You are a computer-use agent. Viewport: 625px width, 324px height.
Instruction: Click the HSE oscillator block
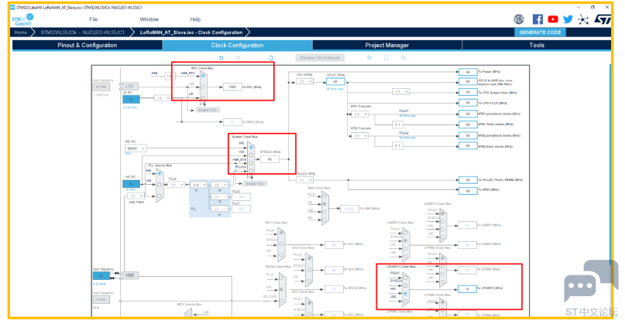(x=130, y=275)
